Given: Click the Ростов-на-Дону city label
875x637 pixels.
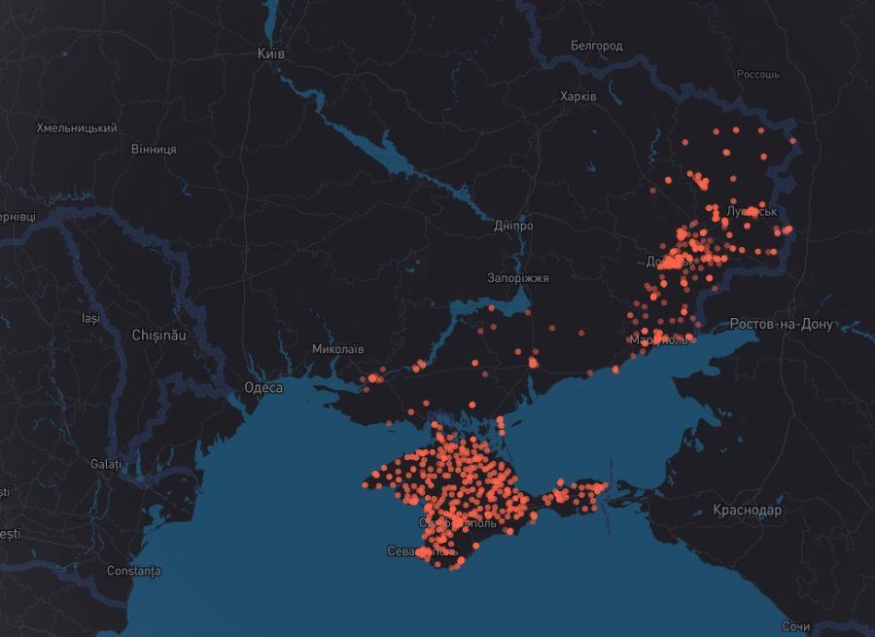Looking at the screenshot, I should (x=781, y=325).
